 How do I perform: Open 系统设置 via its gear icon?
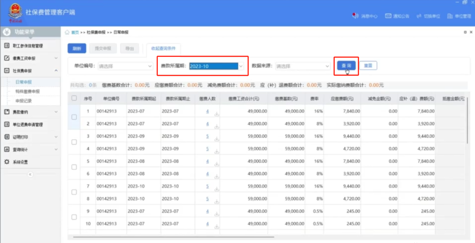[x=7, y=162]
